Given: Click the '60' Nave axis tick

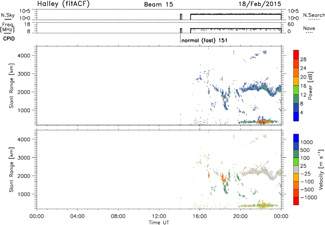Looking at the screenshot, I should pyautogui.click(x=290, y=24).
